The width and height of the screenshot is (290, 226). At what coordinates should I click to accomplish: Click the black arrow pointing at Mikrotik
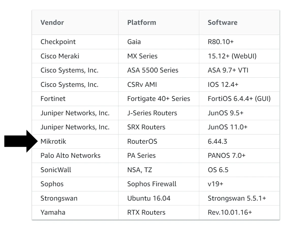click(x=21, y=141)
